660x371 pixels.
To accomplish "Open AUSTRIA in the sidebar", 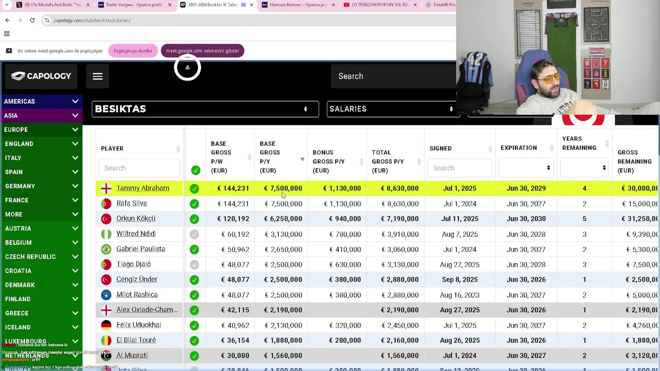I will (x=41, y=228).
